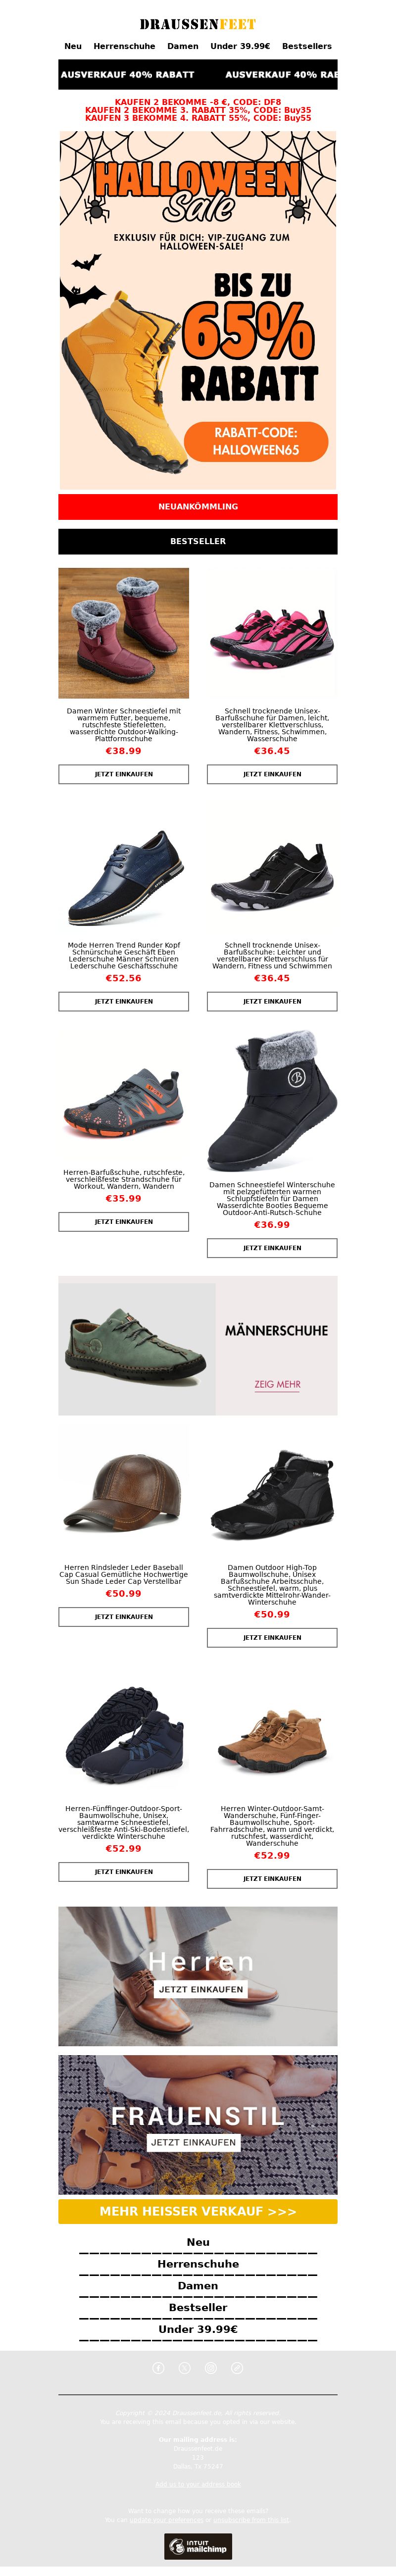Click the Intuit Mailchimp badge
Viewport: 396px width, 2576px height.
198,2546
